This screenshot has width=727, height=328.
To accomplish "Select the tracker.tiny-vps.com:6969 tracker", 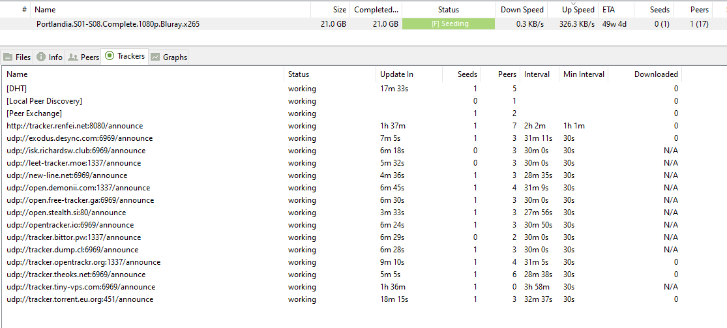I will coord(342,287).
